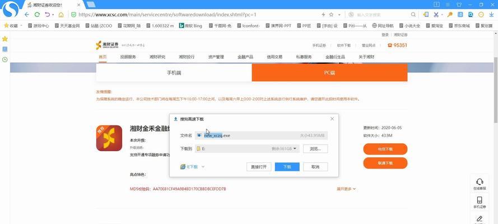The image size is (498, 224).
Task: Expand the screenshot tool dropdown arrow
Action: click(x=442, y=15)
